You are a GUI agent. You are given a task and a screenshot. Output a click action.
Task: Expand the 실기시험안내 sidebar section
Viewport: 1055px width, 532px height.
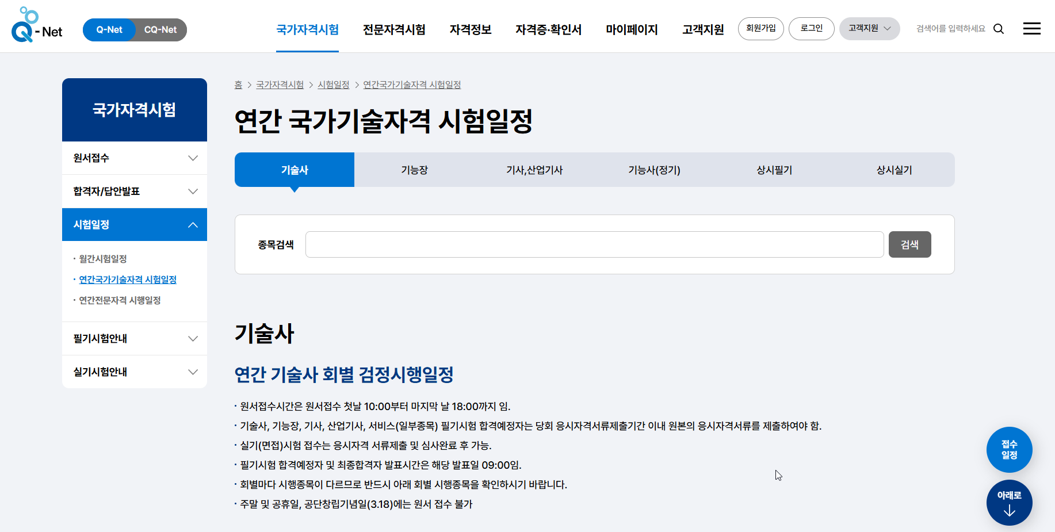(134, 372)
